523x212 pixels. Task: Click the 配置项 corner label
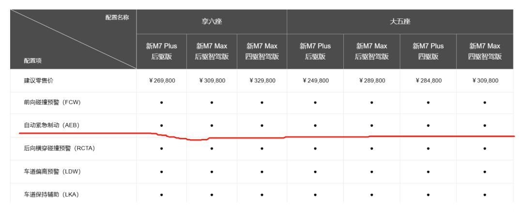tap(33, 61)
